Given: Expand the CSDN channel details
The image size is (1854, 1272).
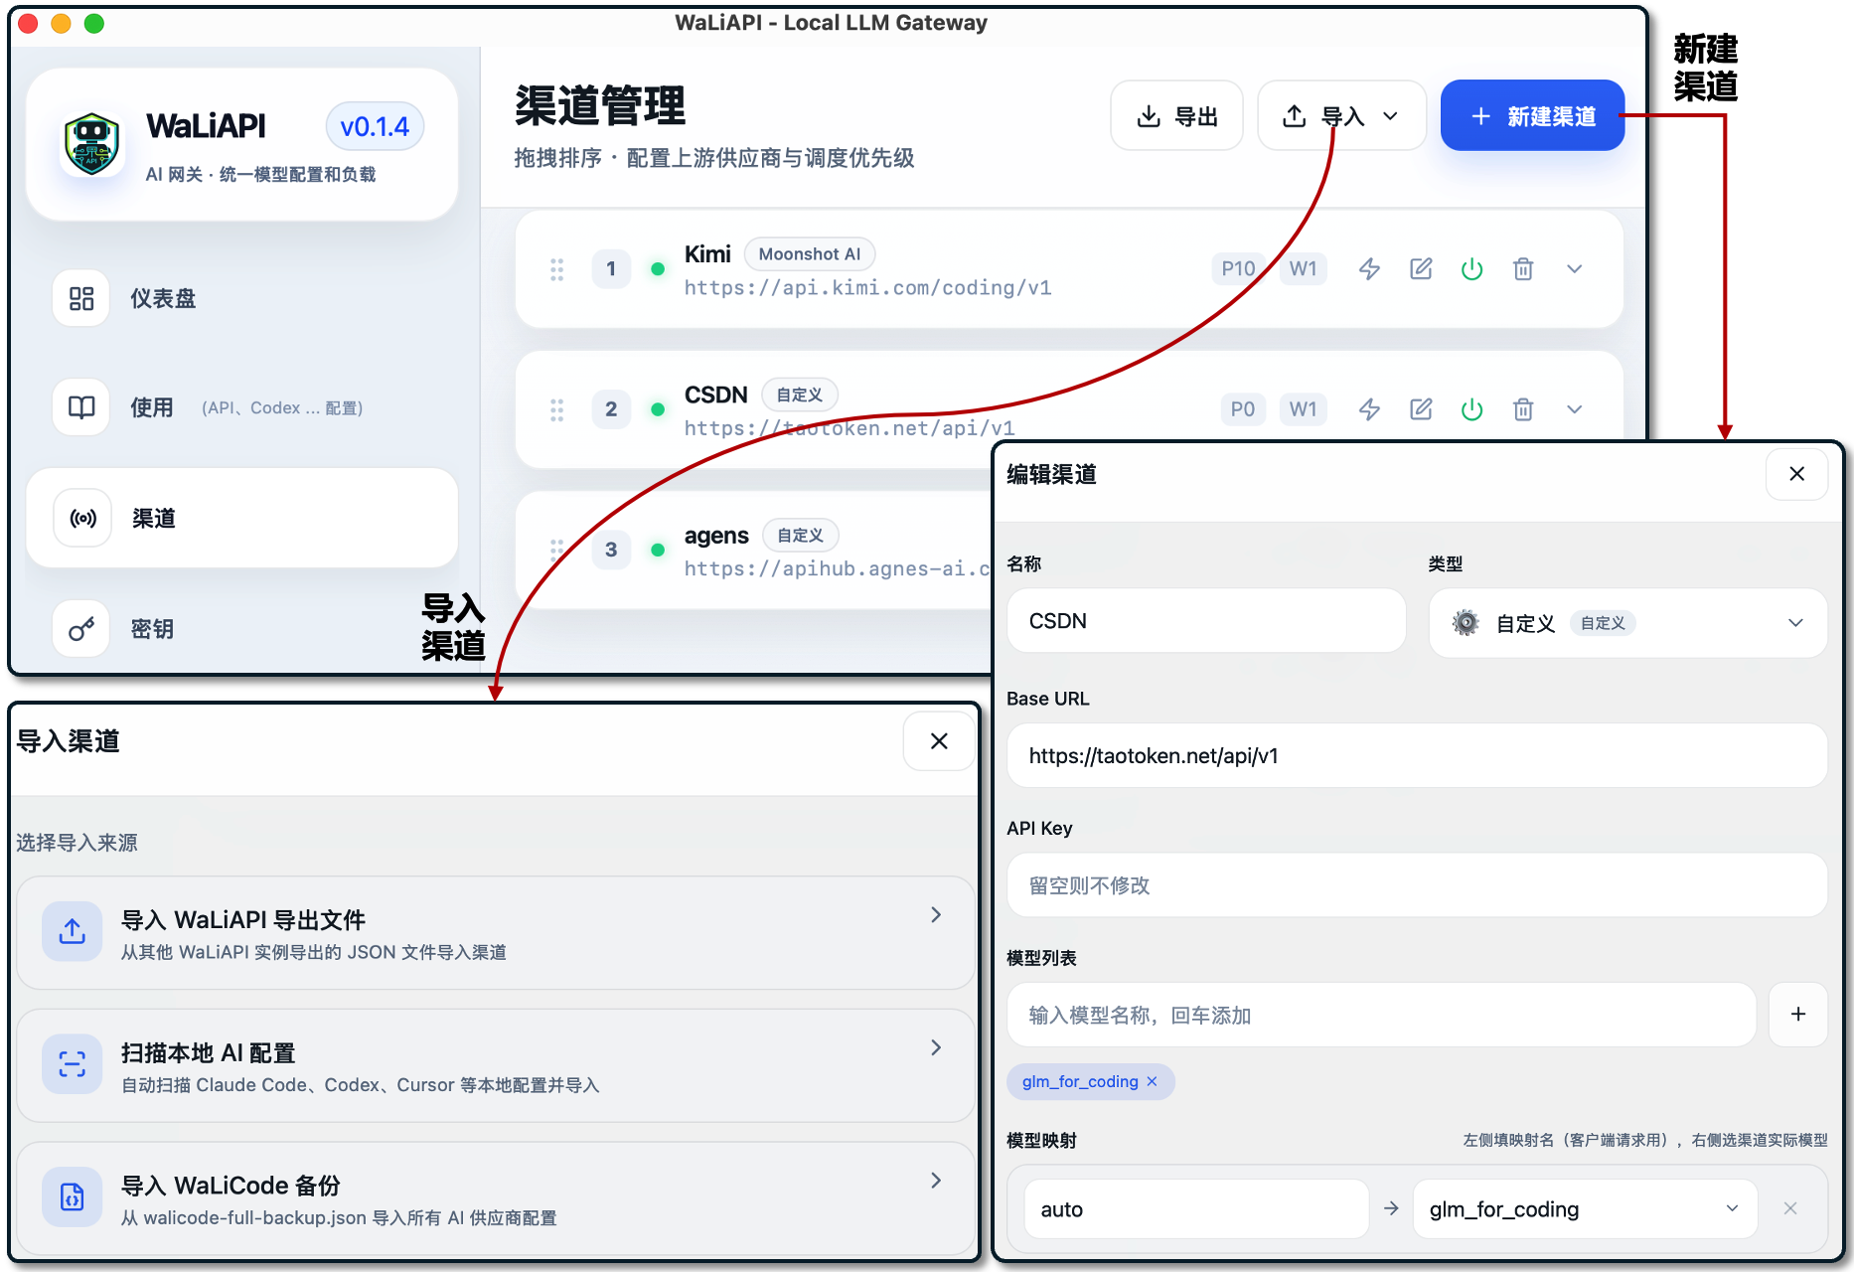Looking at the screenshot, I should click(1574, 409).
